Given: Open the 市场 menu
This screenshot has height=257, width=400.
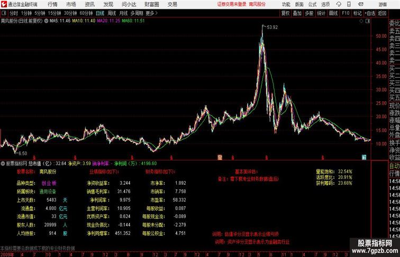Looking at the screenshot, I should click(71, 4).
